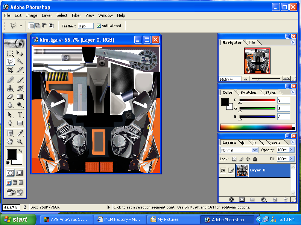Open the Layers panel options menu arrow
This screenshot has height=225, width=301.
click(x=293, y=142)
